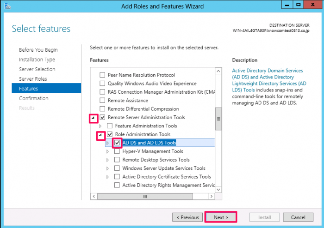Expand Windows Server Update Services Tools node

click(x=107, y=168)
